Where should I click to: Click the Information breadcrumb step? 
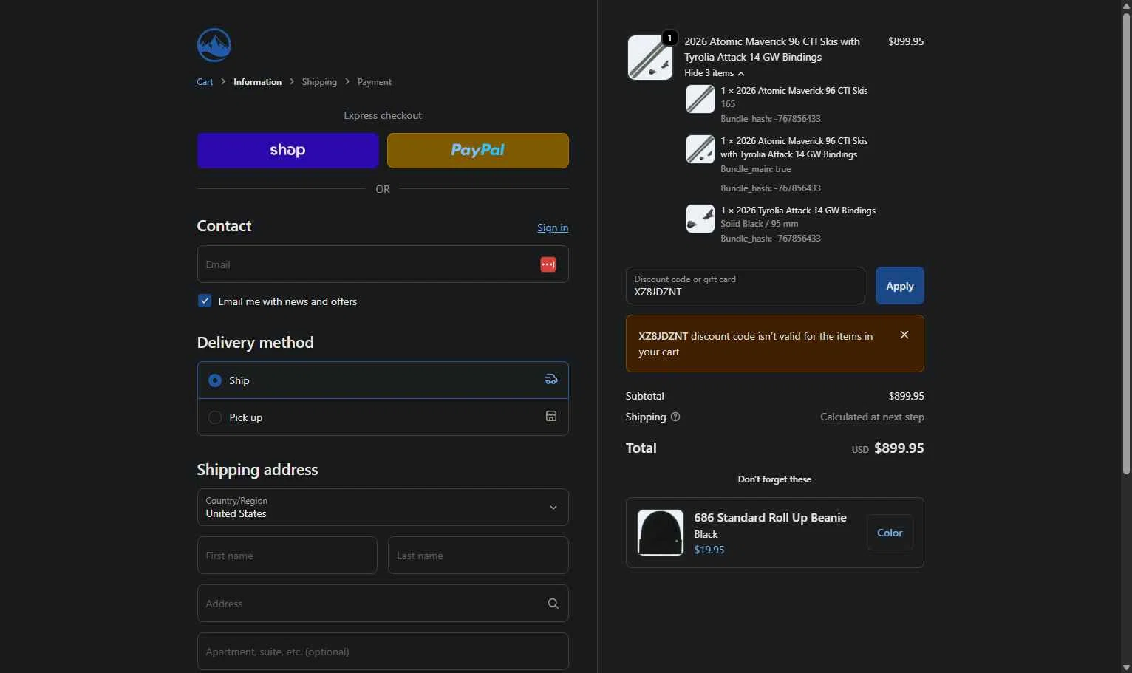coord(257,82)
